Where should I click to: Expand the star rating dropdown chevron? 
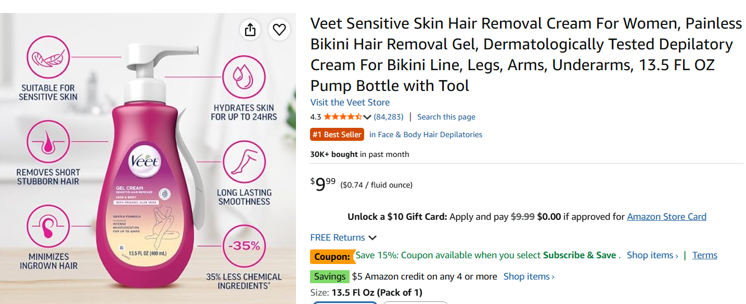coord(367,117)
